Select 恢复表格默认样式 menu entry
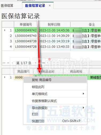Viewport: 101px width, 135px height. click(x=55, y=101)
